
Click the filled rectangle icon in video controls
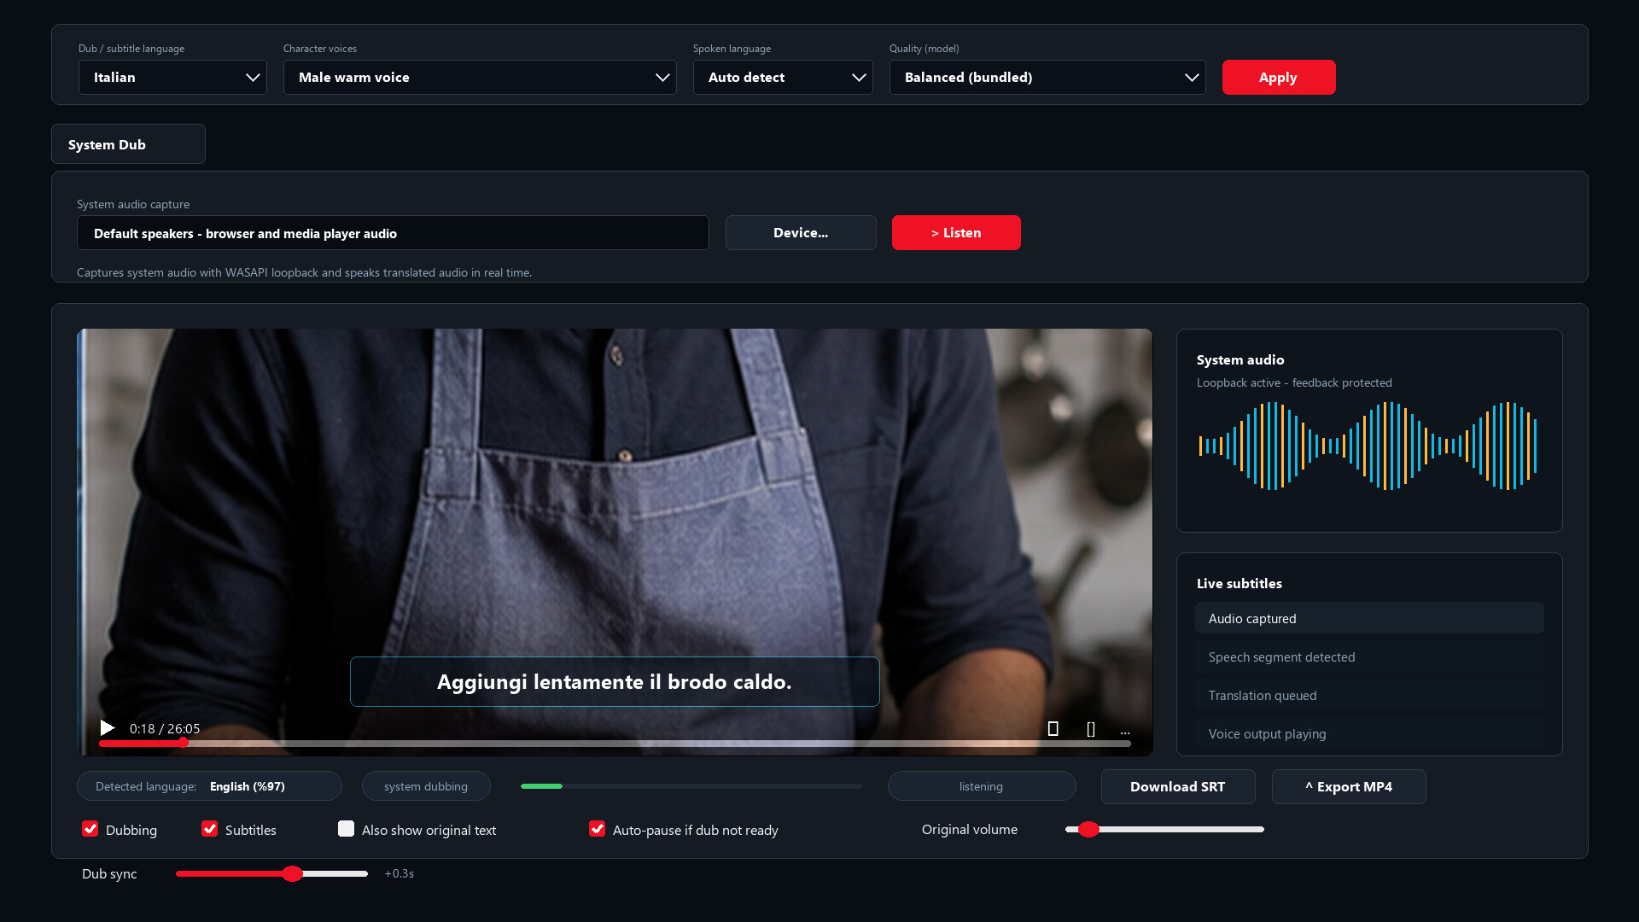pyautogui.click(x=1053, y=728)
